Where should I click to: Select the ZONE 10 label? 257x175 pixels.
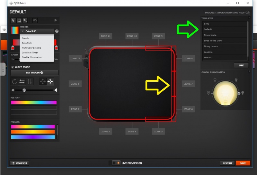(x=132, y=36)
